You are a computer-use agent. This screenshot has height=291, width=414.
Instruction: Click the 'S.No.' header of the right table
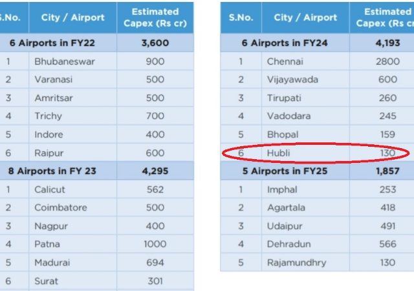(x=241, y=17)
